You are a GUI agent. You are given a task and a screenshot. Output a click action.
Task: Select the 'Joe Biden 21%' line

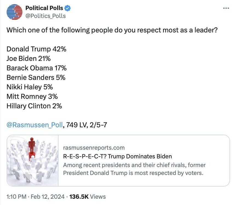point(28,59)
